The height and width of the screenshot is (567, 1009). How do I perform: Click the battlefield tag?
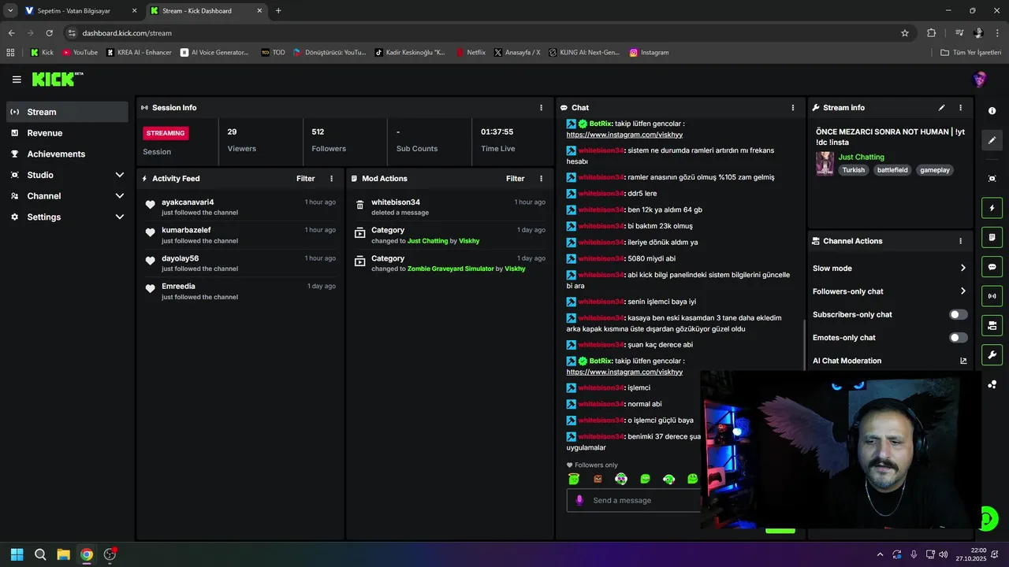tap(892, 170)
